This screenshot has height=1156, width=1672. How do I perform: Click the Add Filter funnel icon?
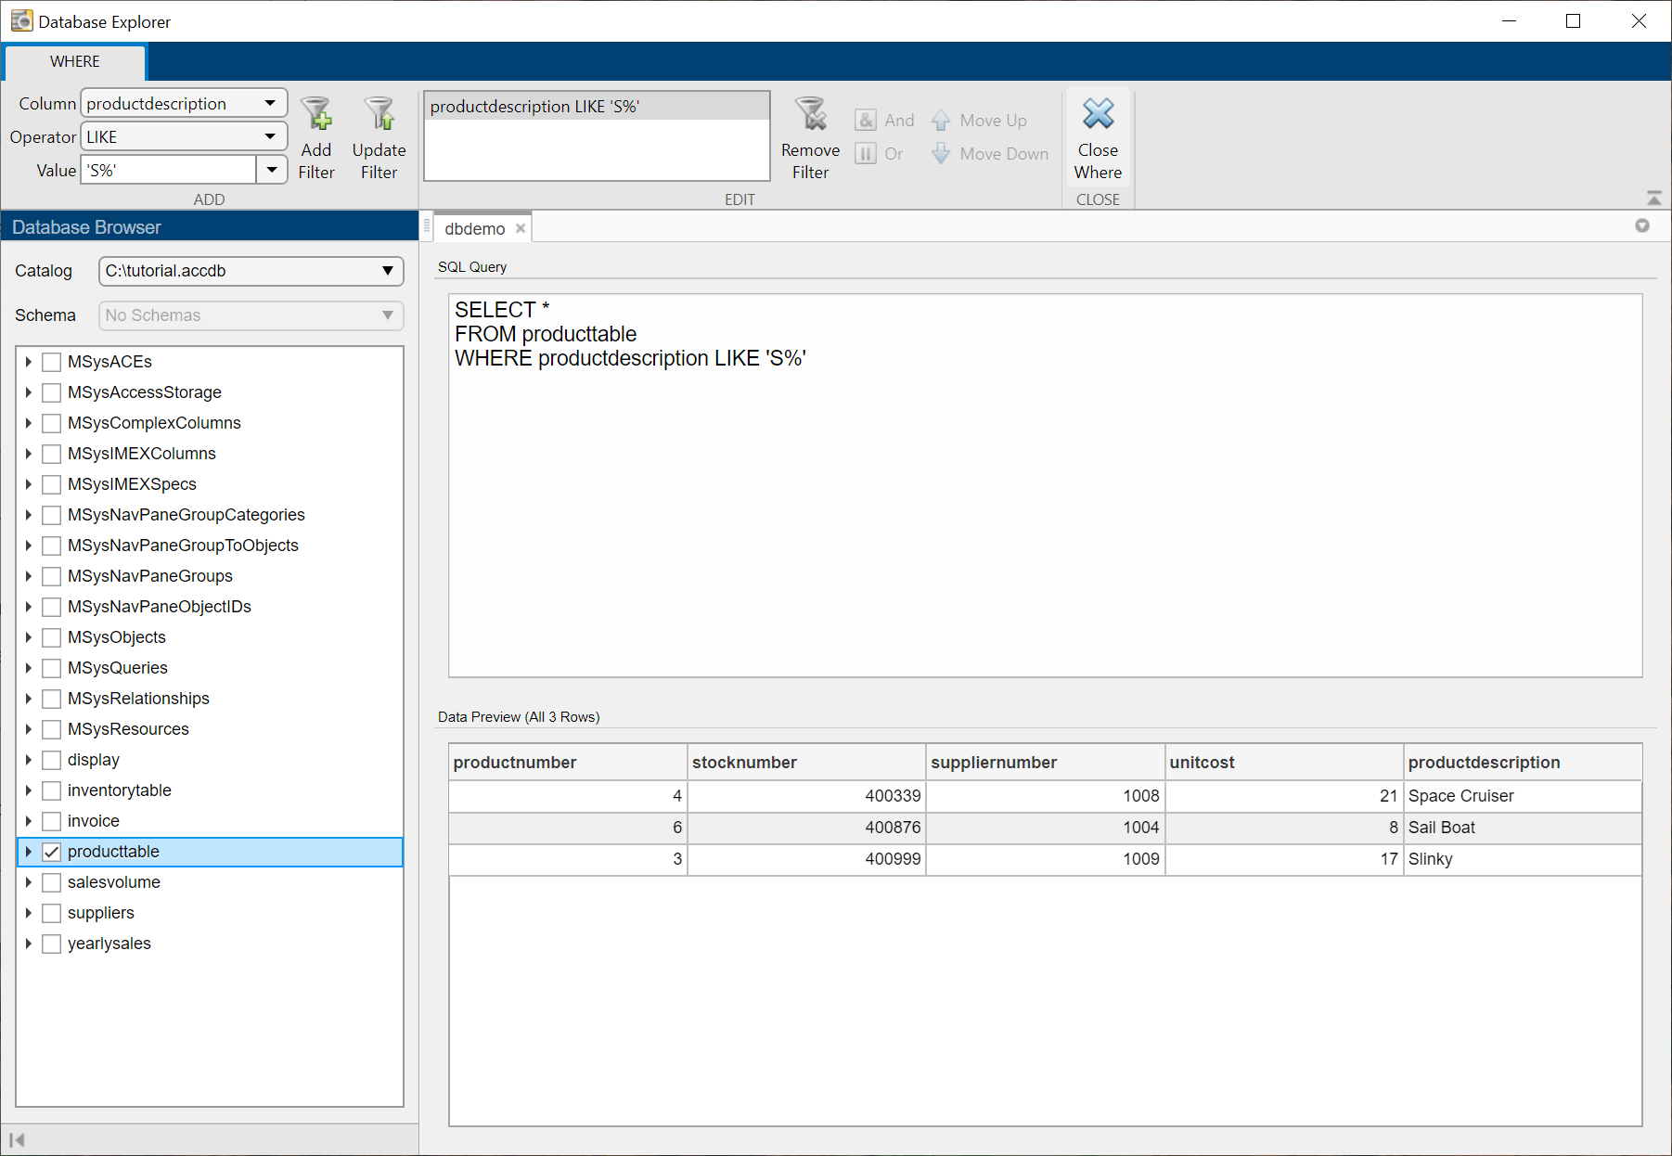tap(315, 116)
